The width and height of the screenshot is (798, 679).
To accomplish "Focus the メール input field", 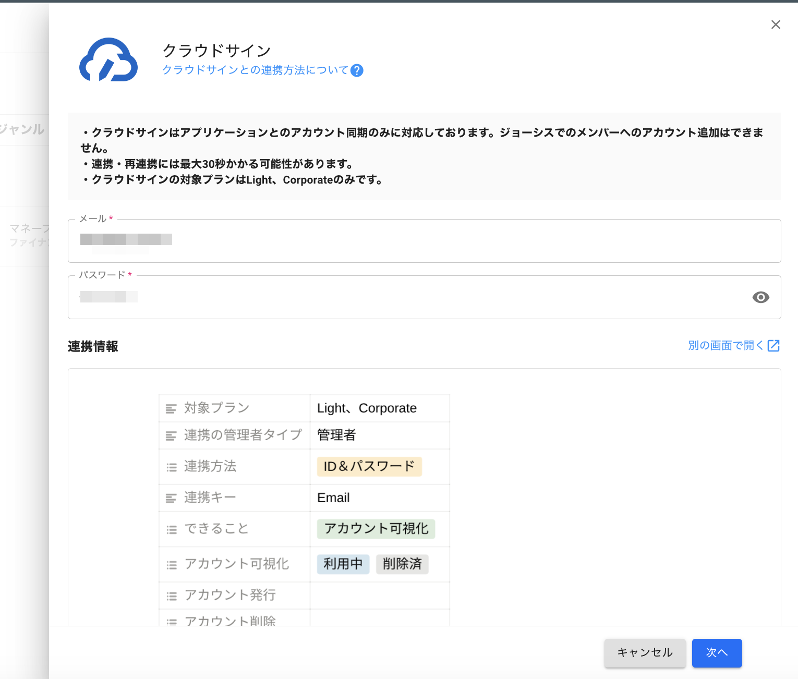I will [424, 241].
